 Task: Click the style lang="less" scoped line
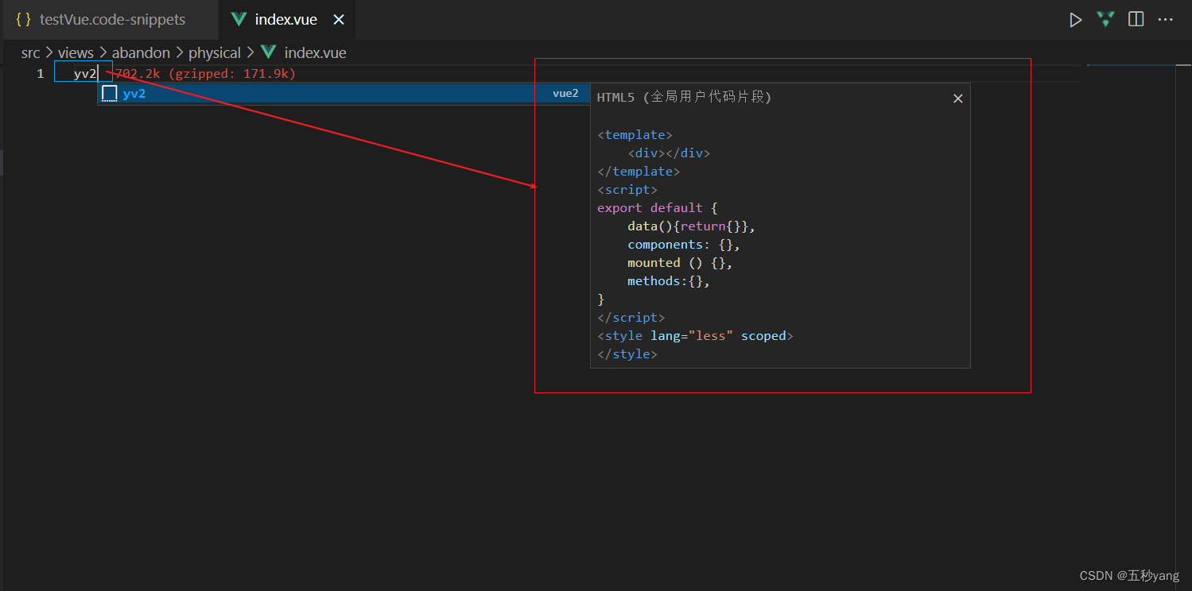point(696,336)
